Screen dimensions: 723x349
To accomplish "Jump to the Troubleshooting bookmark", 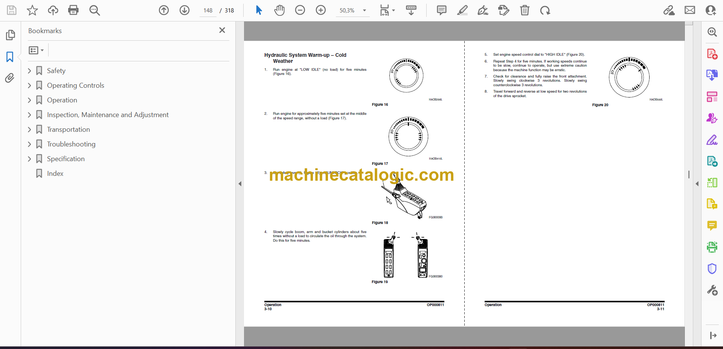I will point(71,144).
